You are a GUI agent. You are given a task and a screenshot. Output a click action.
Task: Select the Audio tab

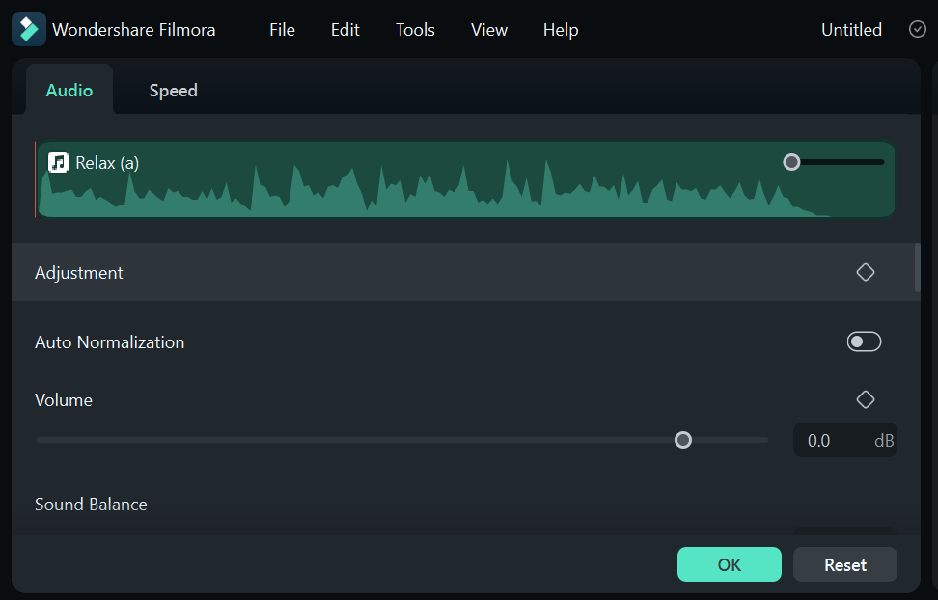point(69,90)
